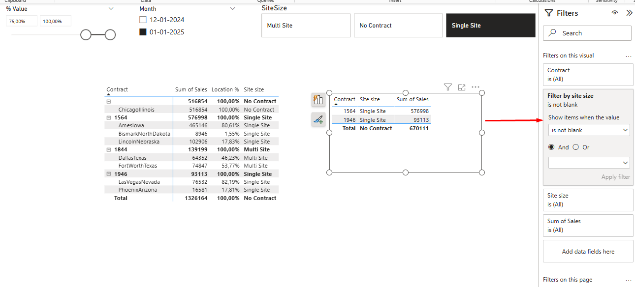Select the And radio button
The height and width of the screenshot is (287, 635).
(x=551, y=147)
